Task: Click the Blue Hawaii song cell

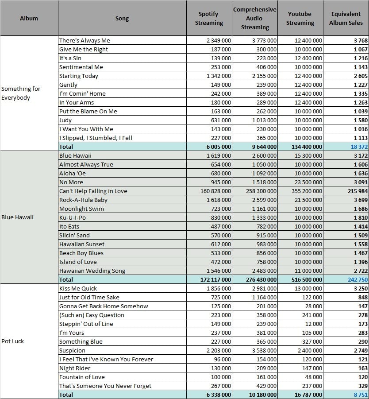Action: coord(122,155)
